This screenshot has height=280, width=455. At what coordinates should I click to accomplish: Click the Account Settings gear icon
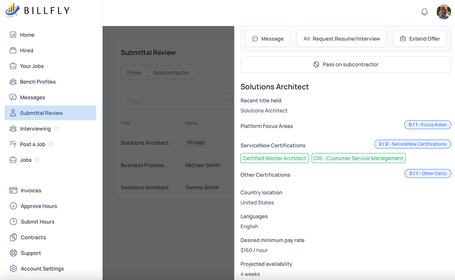(13, 268)
